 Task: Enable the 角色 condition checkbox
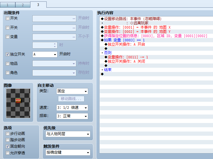coord(7,73)
